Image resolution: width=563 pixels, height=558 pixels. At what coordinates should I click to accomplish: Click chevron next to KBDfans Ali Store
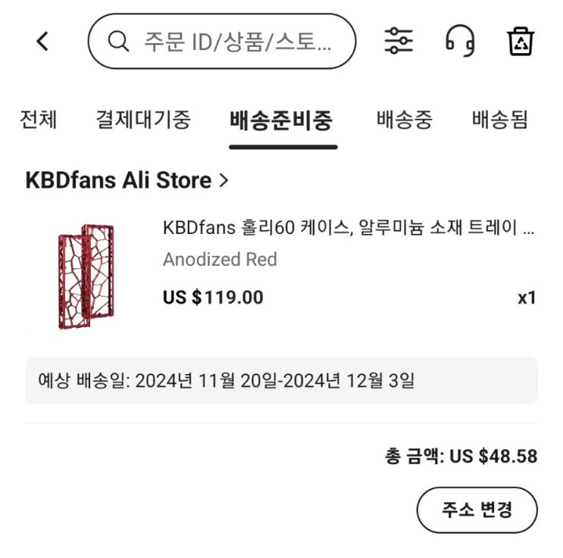[223, 180]
